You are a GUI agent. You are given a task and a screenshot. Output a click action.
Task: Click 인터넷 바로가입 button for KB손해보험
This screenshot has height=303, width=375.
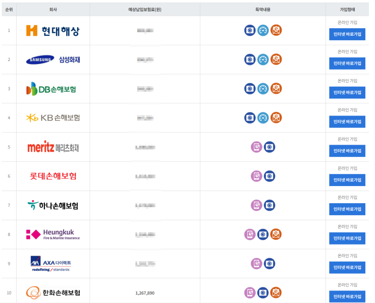click(347, 122)
